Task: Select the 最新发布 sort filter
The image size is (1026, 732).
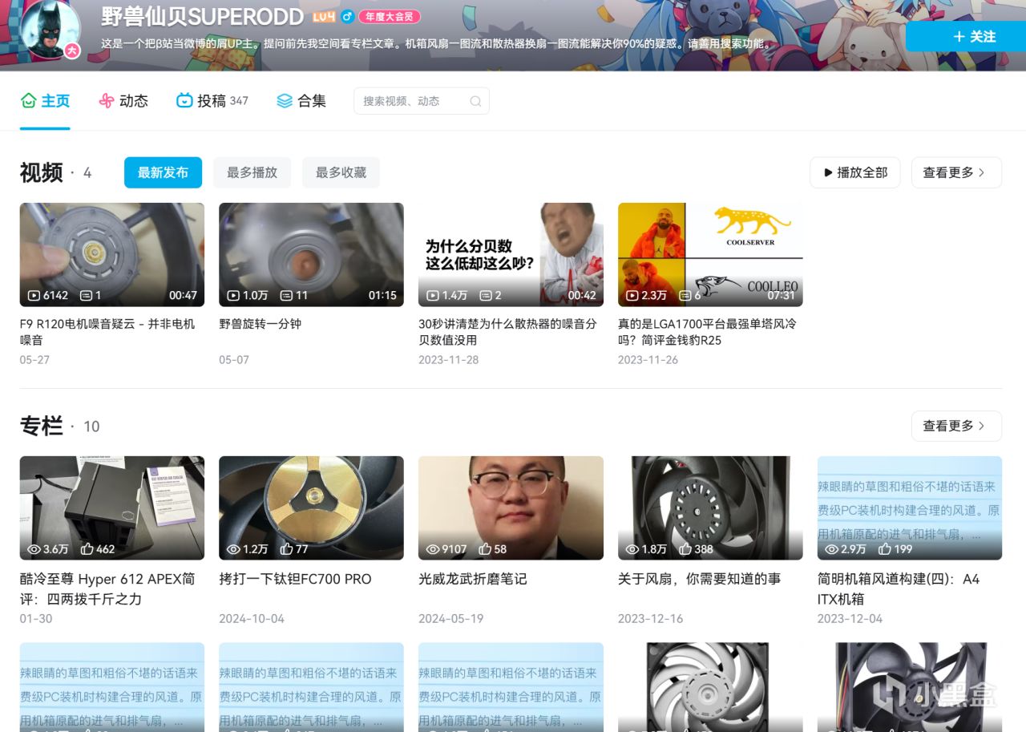Action: (163, 172)
